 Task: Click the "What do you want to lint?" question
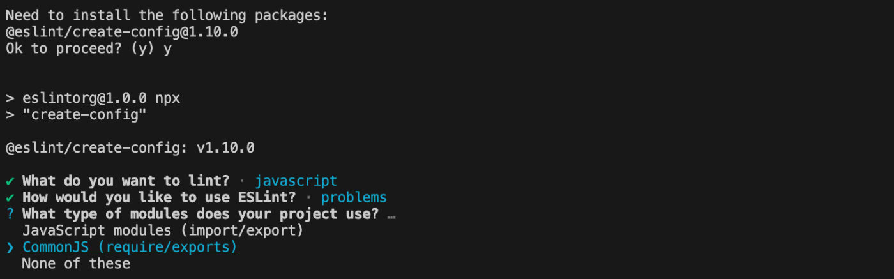(x=126, y=181)
